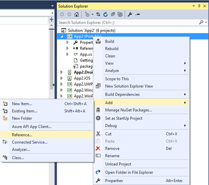Select the Solution 'App2' (6 projects) node
Image resolution: width=209 pixels, height=185 pixels.
click(92, 30)
